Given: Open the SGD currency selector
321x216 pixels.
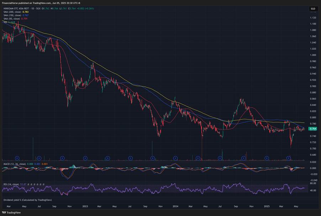Looking at the screenshot, I should coord(313,9).
